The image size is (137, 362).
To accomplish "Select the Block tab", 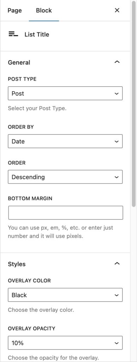I will [x=44, y=10].
